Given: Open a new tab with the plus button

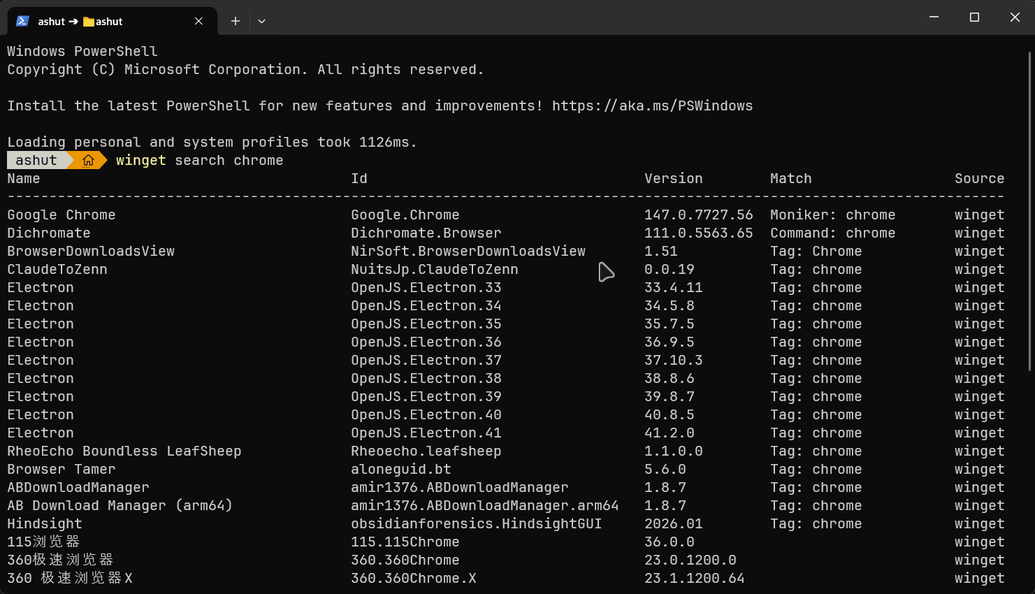Looking at the screenshot, I should [x=236, y=21].
